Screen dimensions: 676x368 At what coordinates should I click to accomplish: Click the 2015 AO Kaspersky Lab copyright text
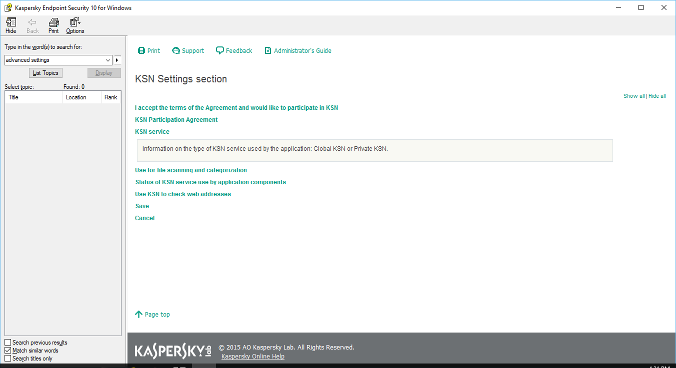(286, 348)
